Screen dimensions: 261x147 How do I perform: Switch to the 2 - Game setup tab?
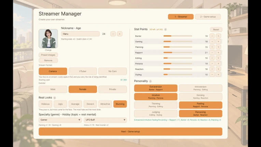point(208,17)
